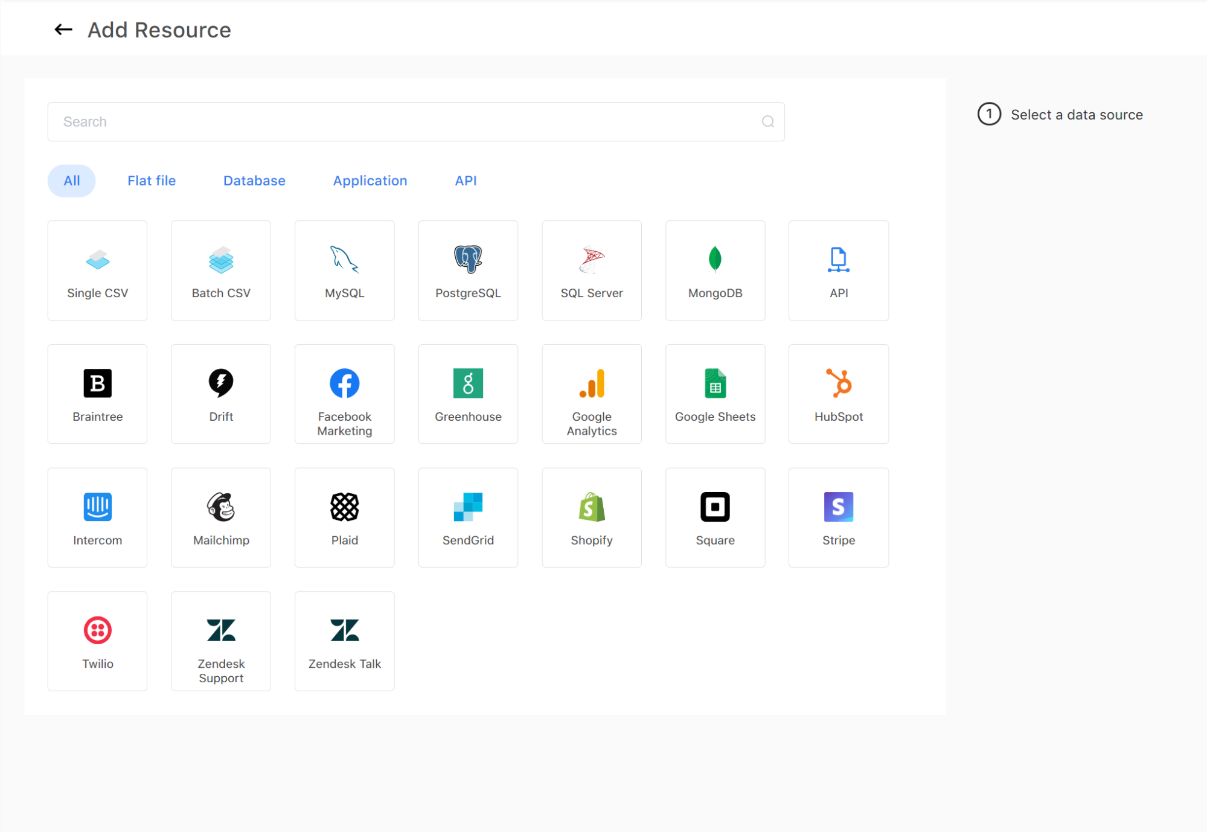Select the Square resource
Image resolution: width=1207 pixels, height=832 pixels.
coord(715,517)
